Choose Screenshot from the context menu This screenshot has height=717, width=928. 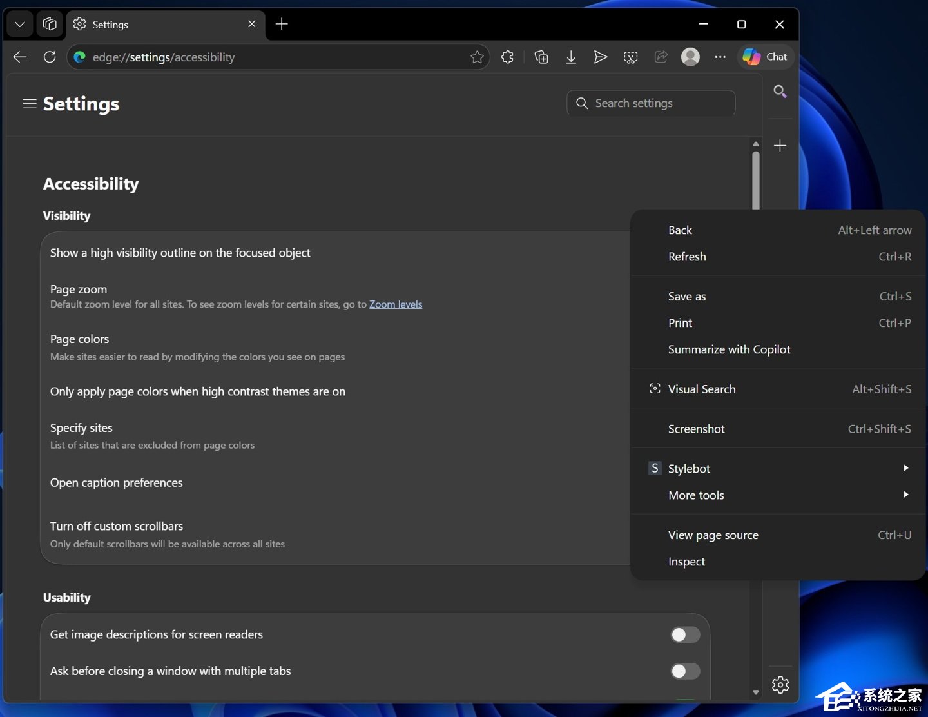(778, 429)
